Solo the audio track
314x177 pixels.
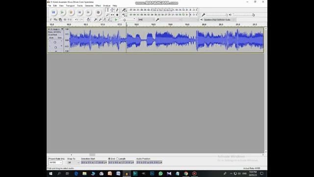coord(59,37)
